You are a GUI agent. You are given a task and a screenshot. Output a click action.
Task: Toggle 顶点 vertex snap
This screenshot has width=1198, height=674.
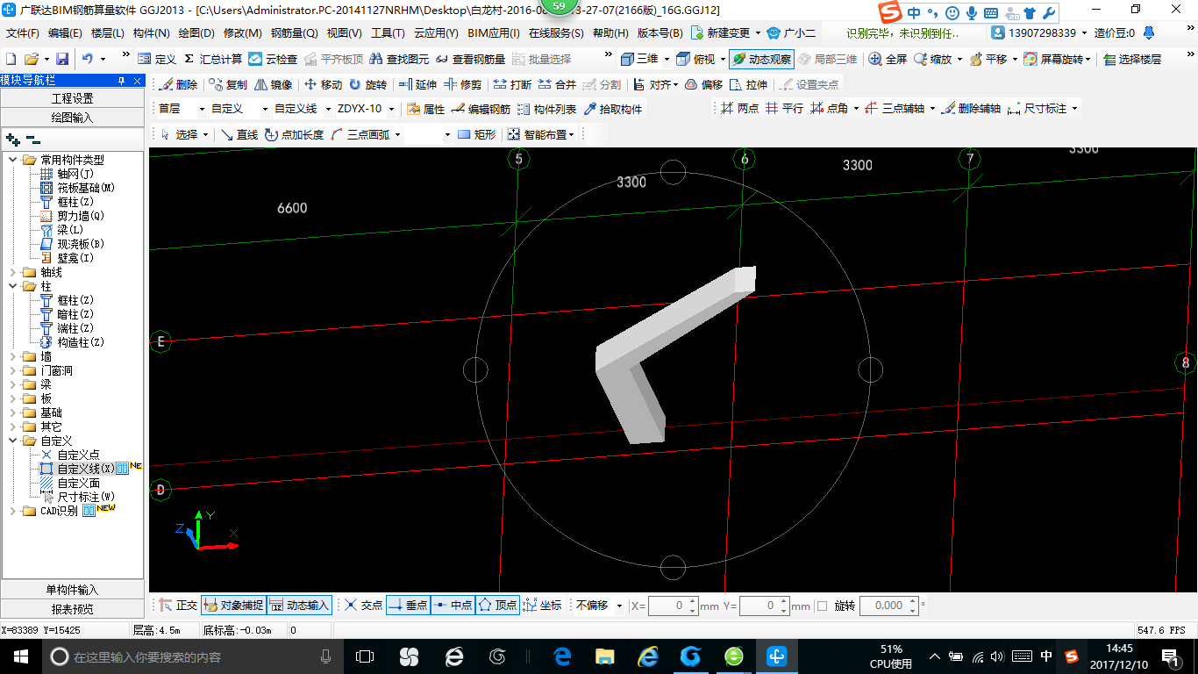point(497,605)
